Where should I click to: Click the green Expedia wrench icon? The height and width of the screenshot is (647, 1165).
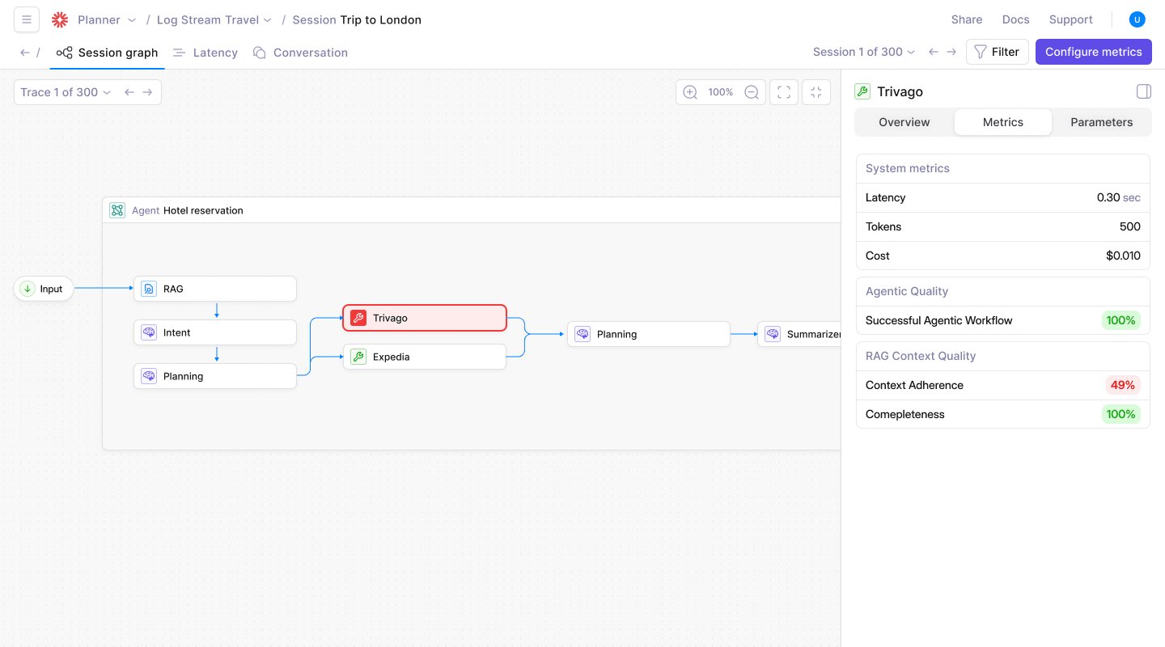(358, 357)
